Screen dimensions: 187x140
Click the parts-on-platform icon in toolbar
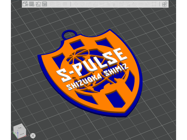(x=38, y=4)
